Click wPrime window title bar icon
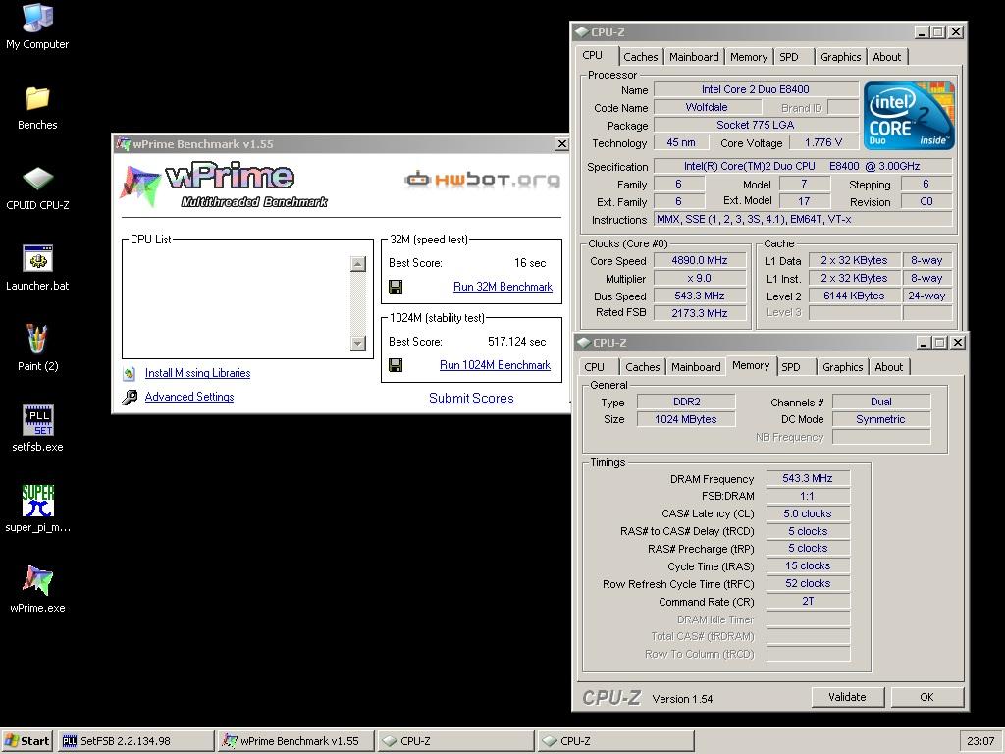The image size is (1005, 754). tap(123, 143)
